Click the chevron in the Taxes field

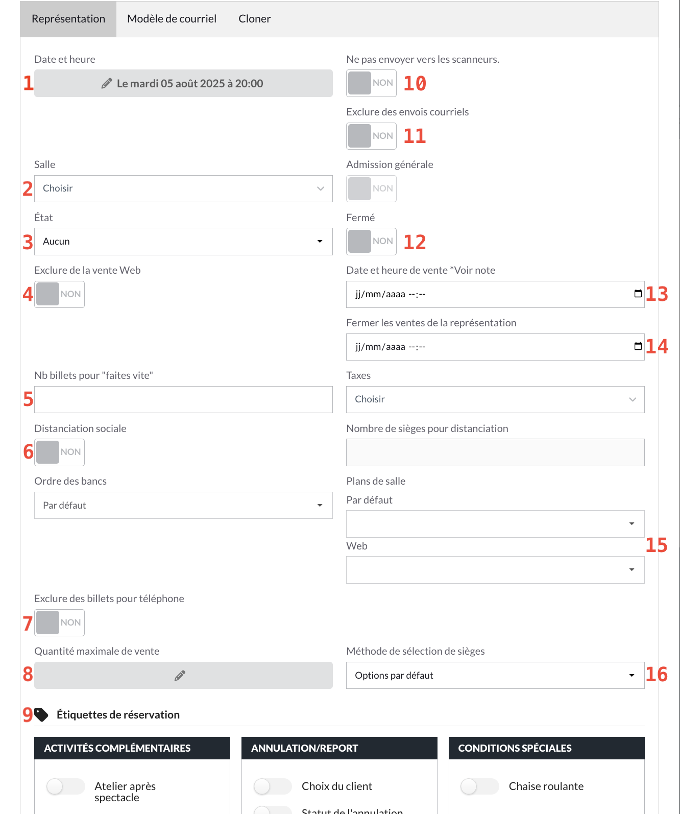(633, 399)
